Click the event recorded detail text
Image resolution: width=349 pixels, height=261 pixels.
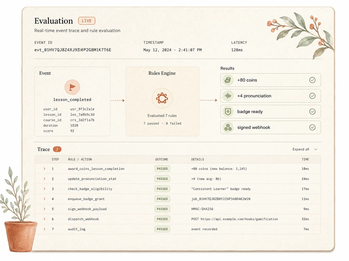click(204, 229)
